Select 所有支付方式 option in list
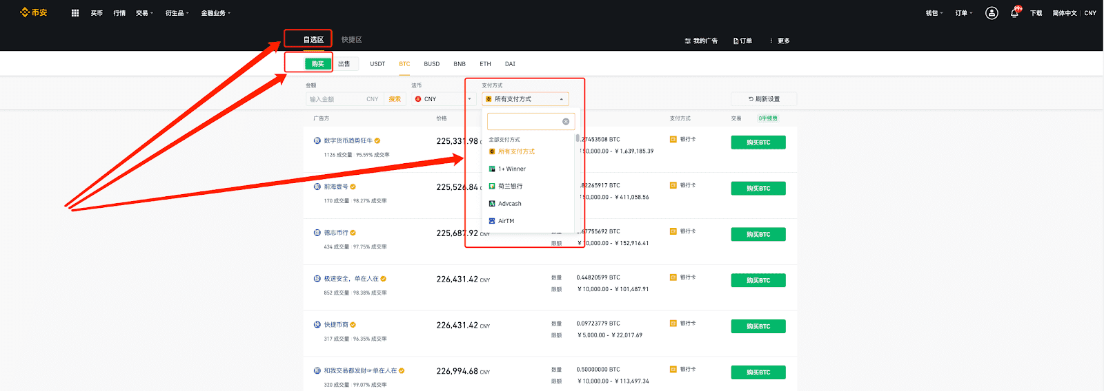The height and width of the screenshot is (391, 1104). (516, 151)
